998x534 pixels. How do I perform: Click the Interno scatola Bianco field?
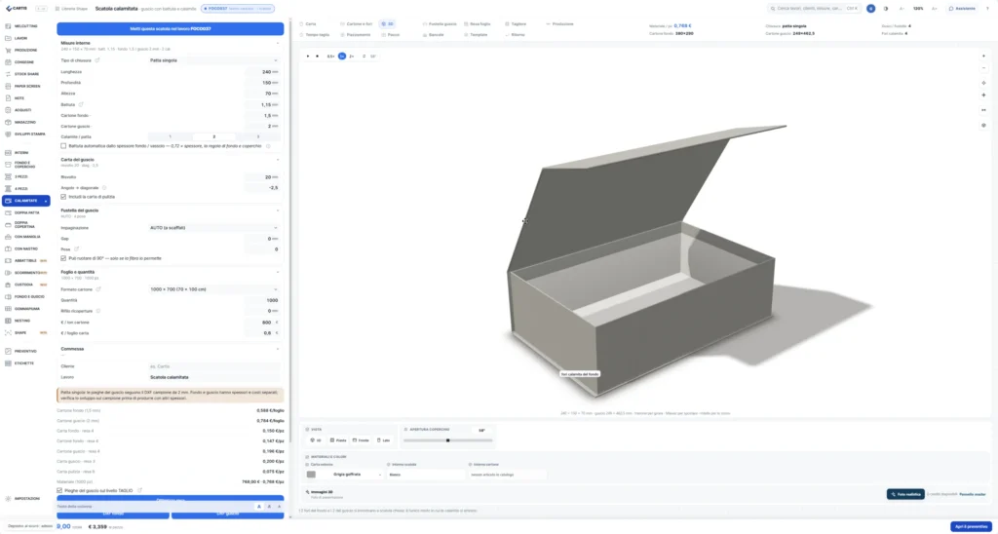(x=427, y=475)
